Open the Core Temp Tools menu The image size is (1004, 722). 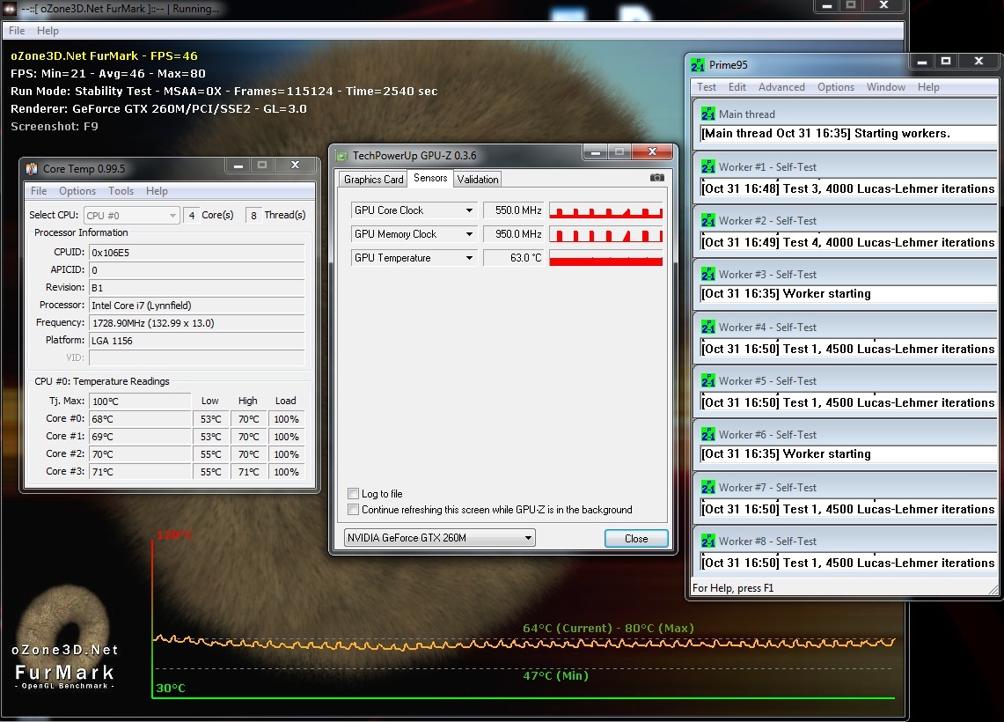121,191
